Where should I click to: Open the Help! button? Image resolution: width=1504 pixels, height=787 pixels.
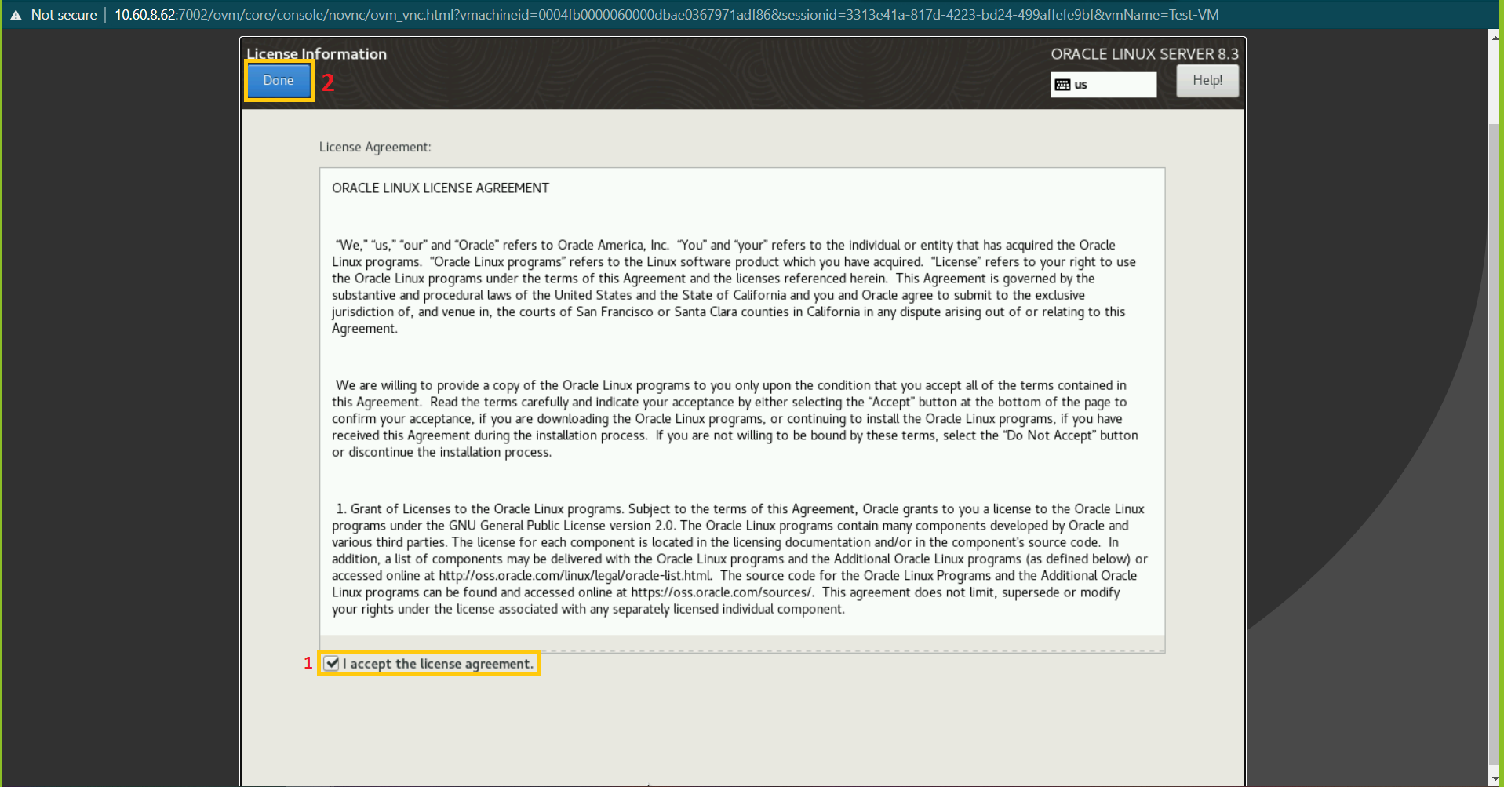click(x=1207, y=81)
